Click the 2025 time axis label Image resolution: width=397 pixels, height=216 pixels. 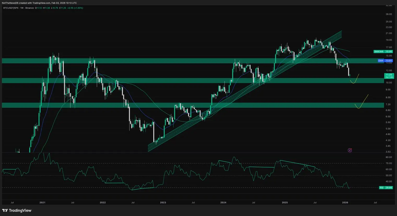click(x=285, y=202)
